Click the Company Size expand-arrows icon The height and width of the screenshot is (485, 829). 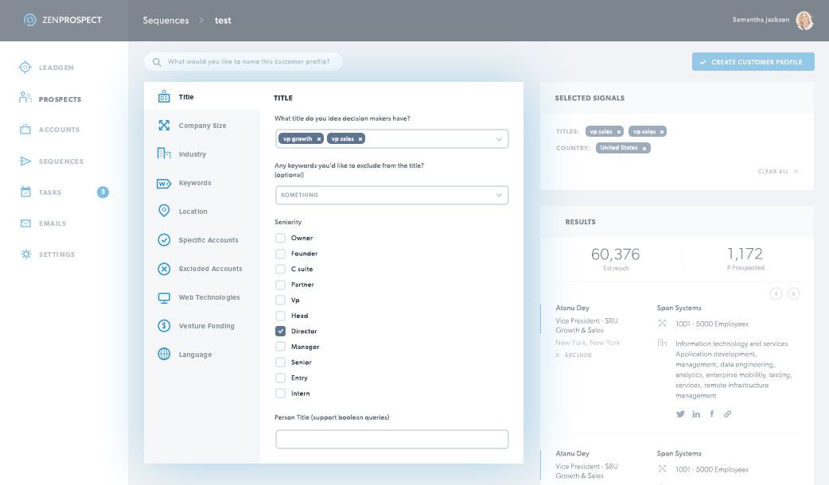[164, 126]
